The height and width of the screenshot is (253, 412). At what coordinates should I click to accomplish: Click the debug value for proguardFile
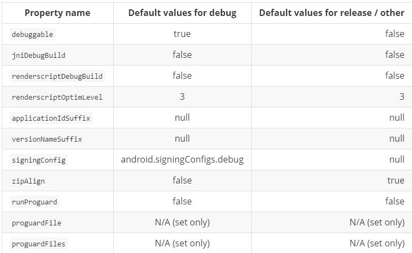click(x=182, y=222)
